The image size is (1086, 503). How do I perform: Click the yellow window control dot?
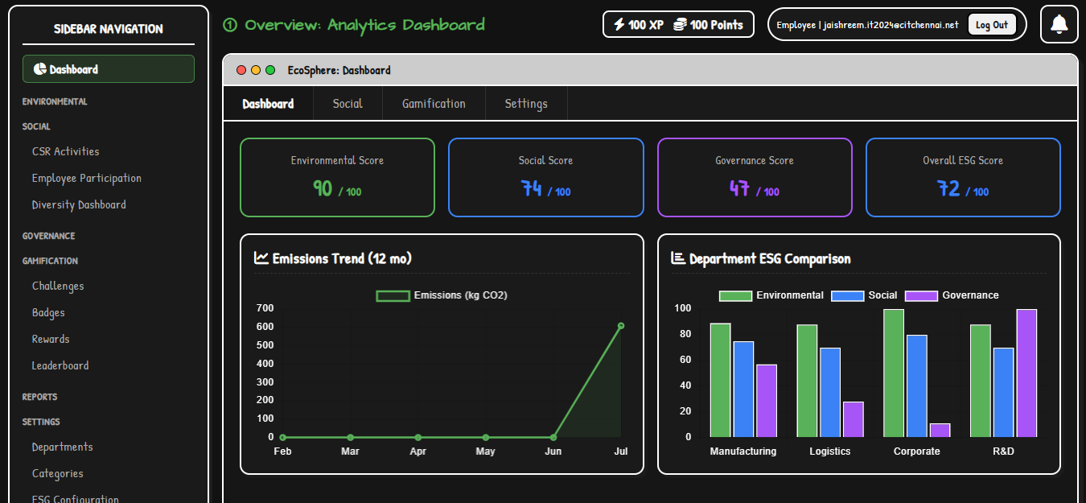(256, 70)
